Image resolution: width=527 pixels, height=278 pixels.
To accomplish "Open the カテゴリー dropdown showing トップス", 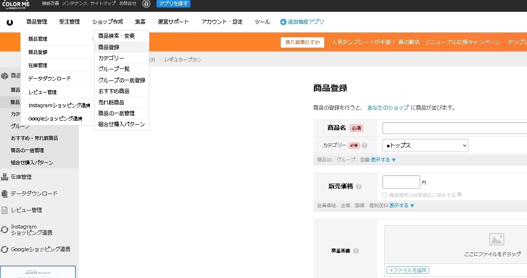I will tap(425, 145).
